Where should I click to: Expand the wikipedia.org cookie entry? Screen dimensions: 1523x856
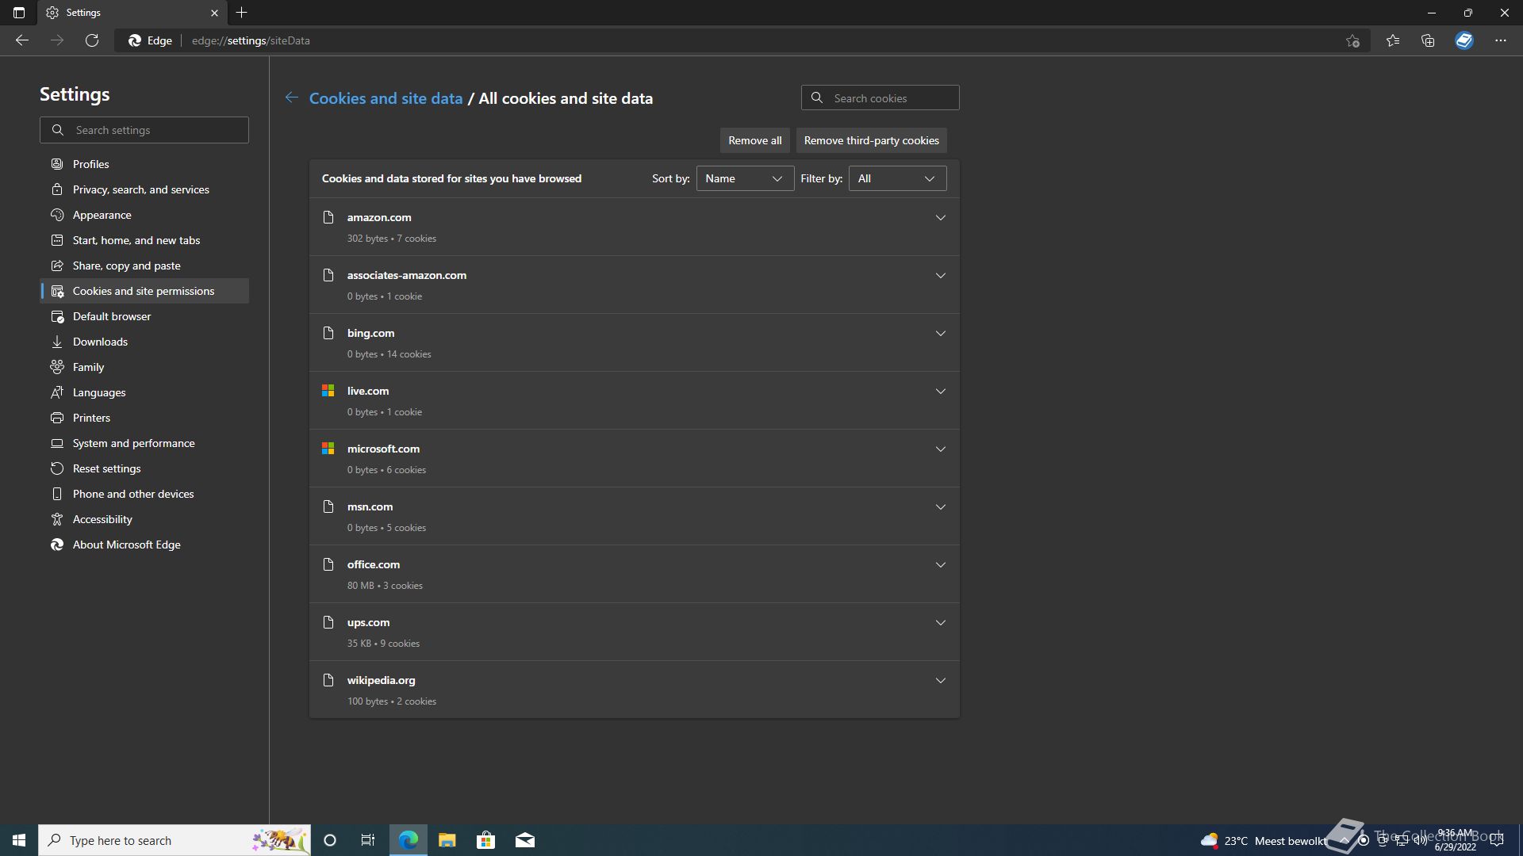(x=941, y=680)
